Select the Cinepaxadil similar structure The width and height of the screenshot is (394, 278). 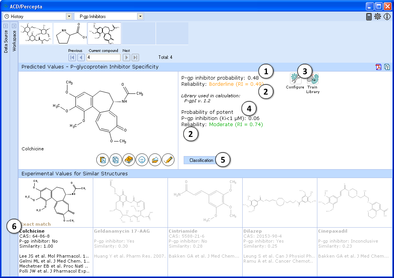[355, 203]
